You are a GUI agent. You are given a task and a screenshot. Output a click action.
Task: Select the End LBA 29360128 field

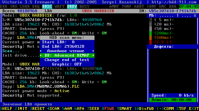pyautogui.click(x=67, y=47)
